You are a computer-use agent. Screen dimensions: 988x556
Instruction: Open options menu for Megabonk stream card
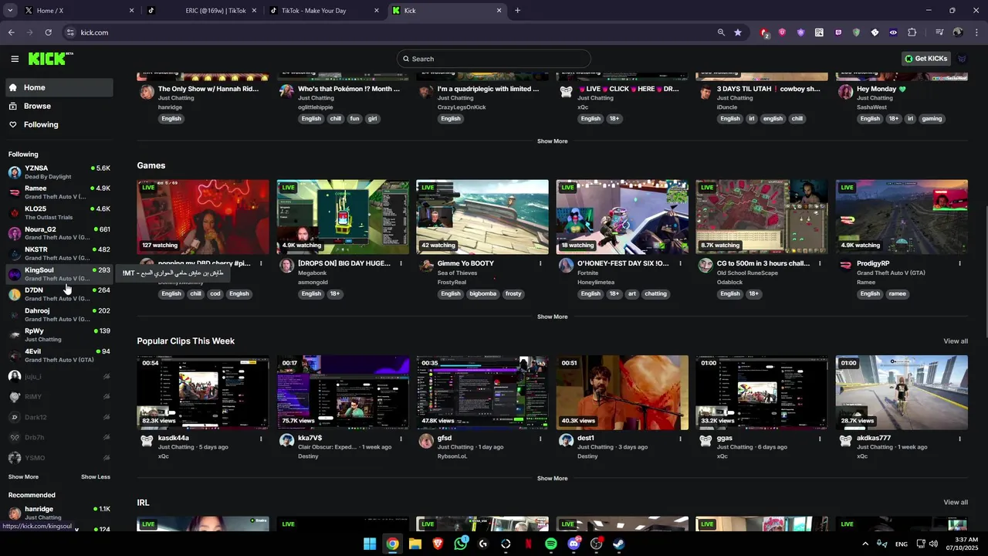click(401, 263)
